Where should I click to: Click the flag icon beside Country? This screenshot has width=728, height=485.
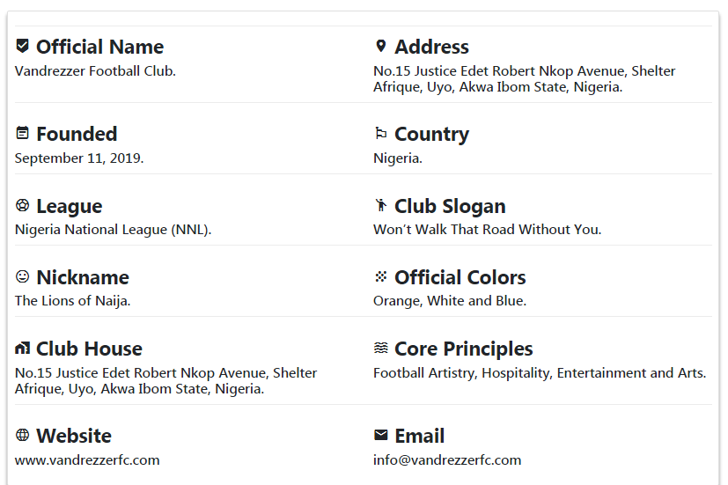coord(380,134)
